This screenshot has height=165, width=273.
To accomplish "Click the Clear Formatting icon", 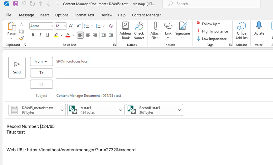I will (111, 26).
